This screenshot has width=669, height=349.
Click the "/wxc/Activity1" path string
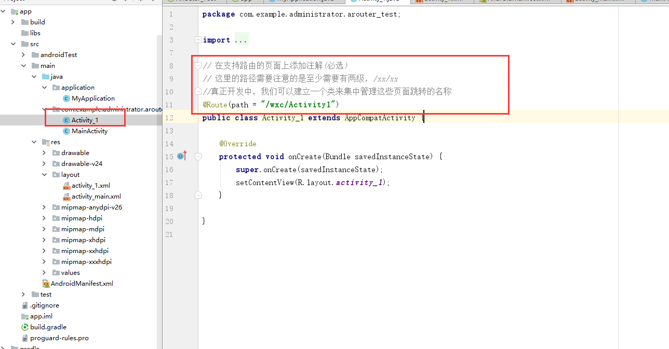pos(298,105)
